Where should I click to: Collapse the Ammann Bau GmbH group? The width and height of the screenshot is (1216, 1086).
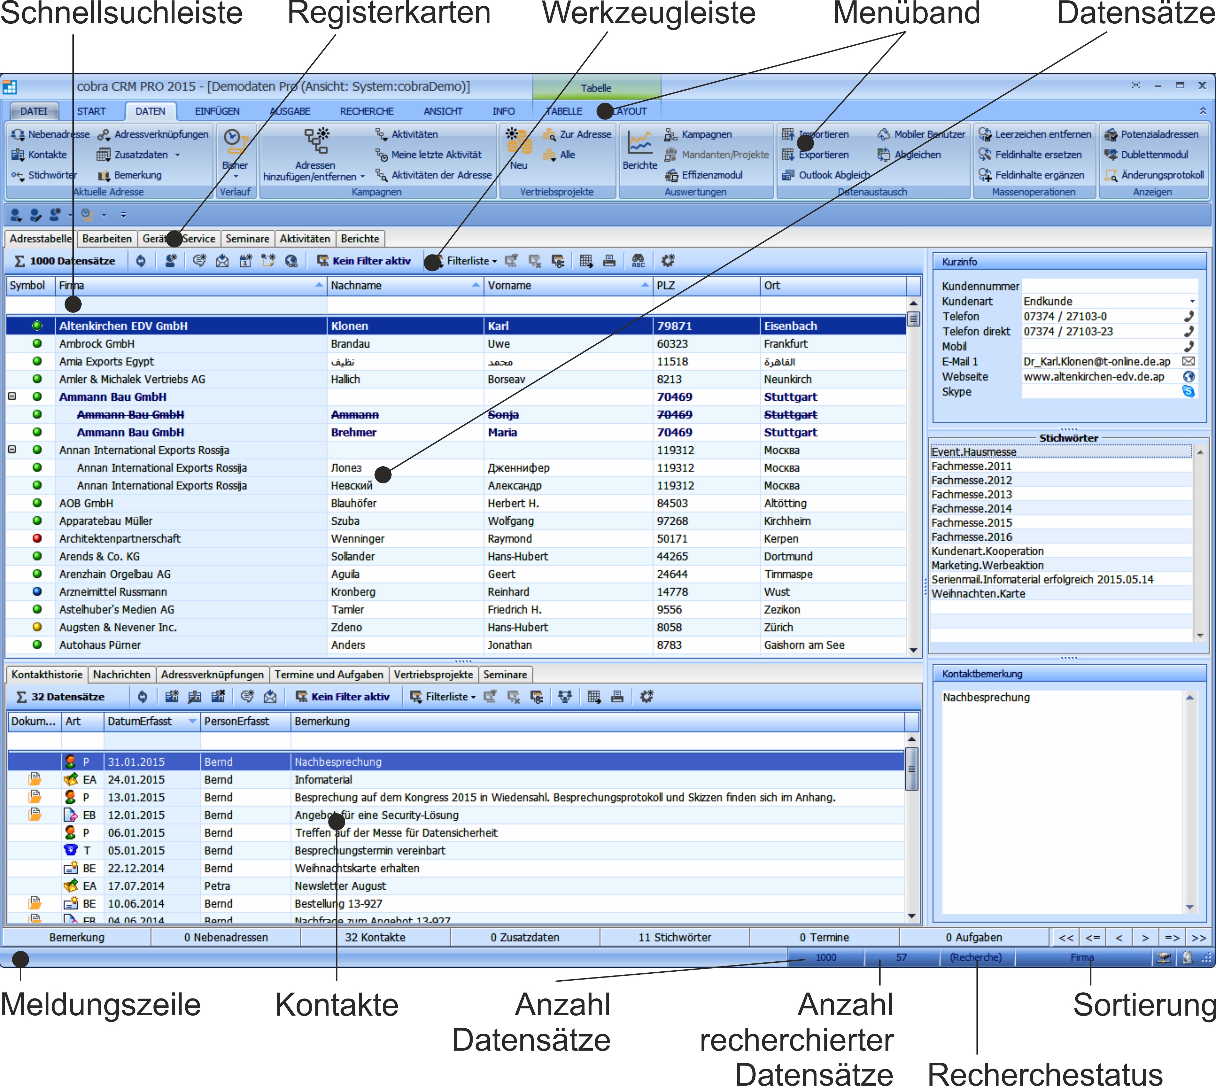pyautogui.click(x=12, y=396)
